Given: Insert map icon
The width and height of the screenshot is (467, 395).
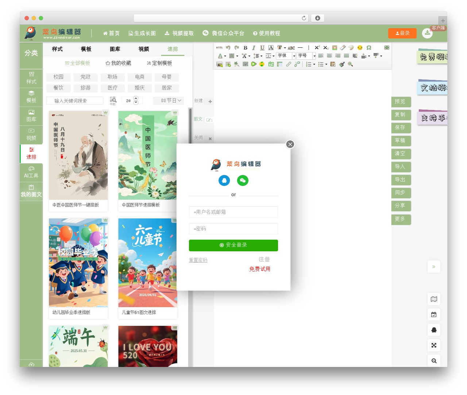Looking at the screenshot, I should pos(271,64).
